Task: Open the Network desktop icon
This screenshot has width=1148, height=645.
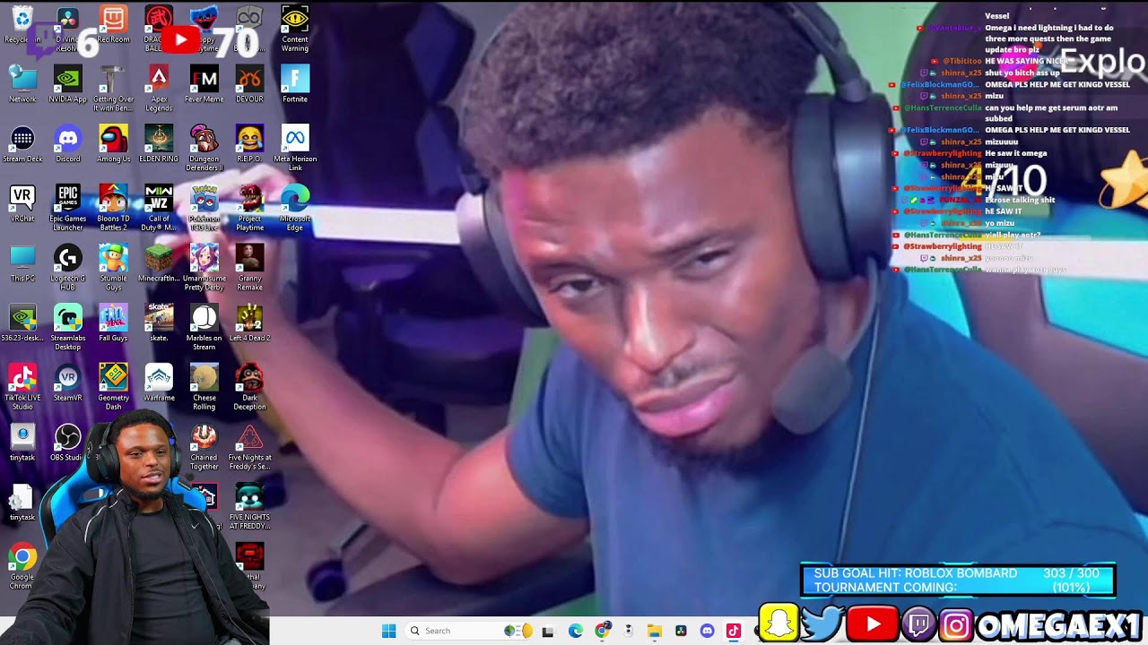Action: (22, 83)
